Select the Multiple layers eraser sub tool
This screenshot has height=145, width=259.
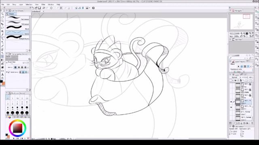(18, 37)
